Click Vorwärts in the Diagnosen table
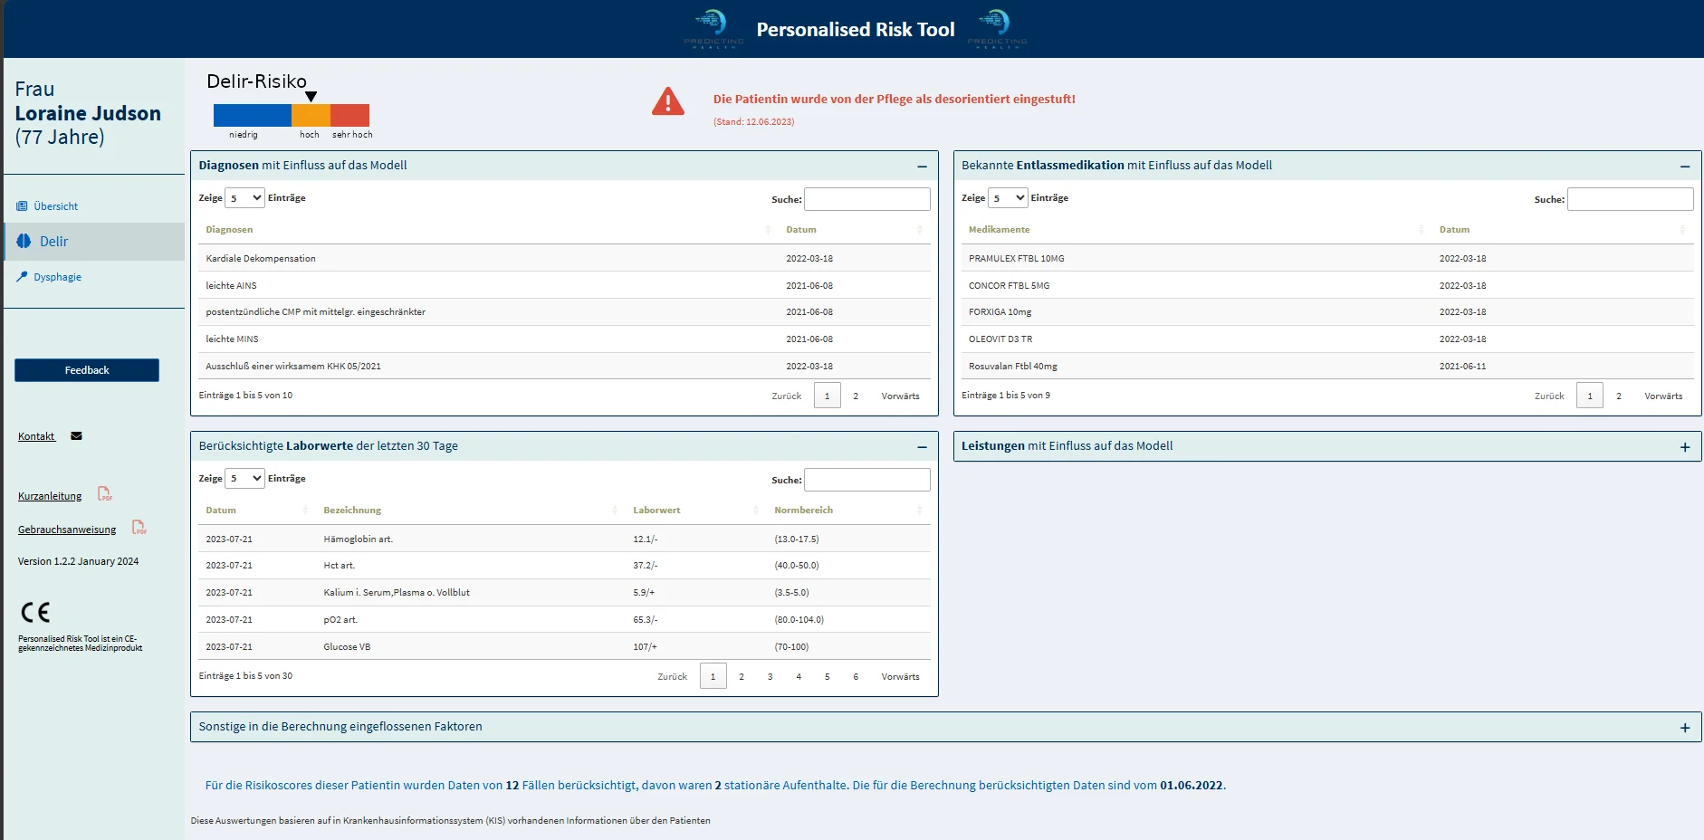1704x840 pixels. (x=900, y=396)
